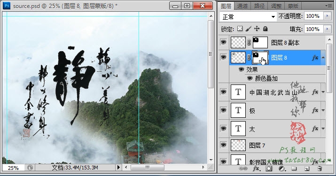
Task: Hide the 太 text layer
Action: (223, 128)
